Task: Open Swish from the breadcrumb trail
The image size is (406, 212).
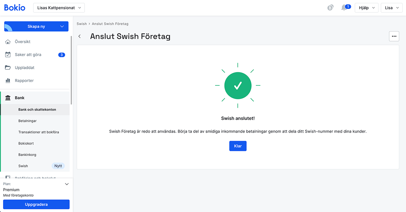Action: pos(82,24)
